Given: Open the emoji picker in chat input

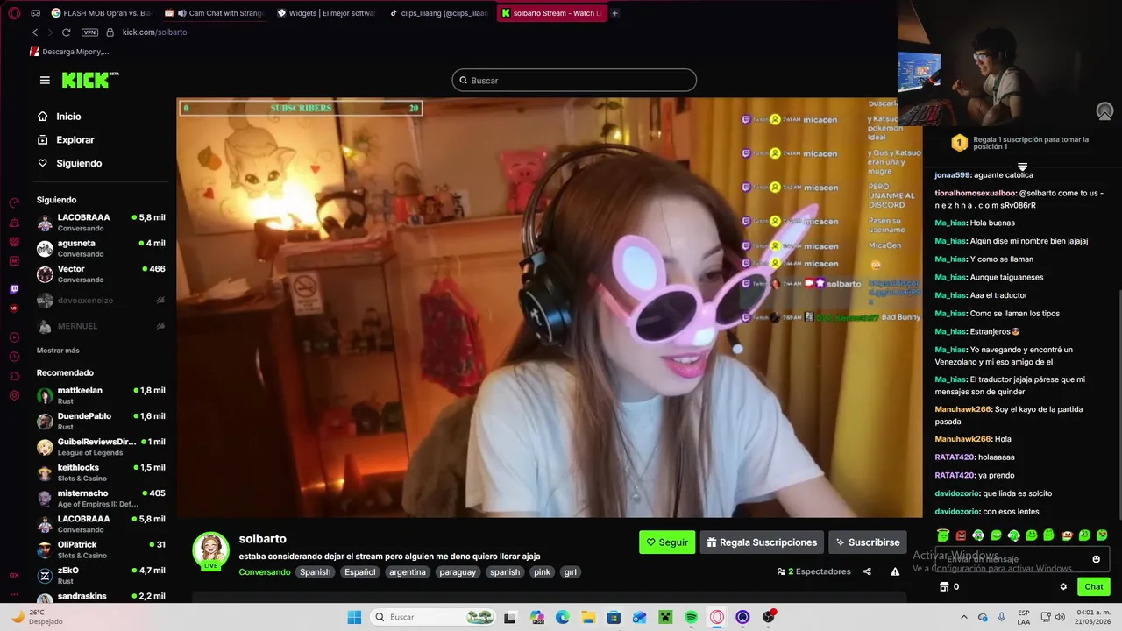Looking at the screenshot, I should point(1096,559).
